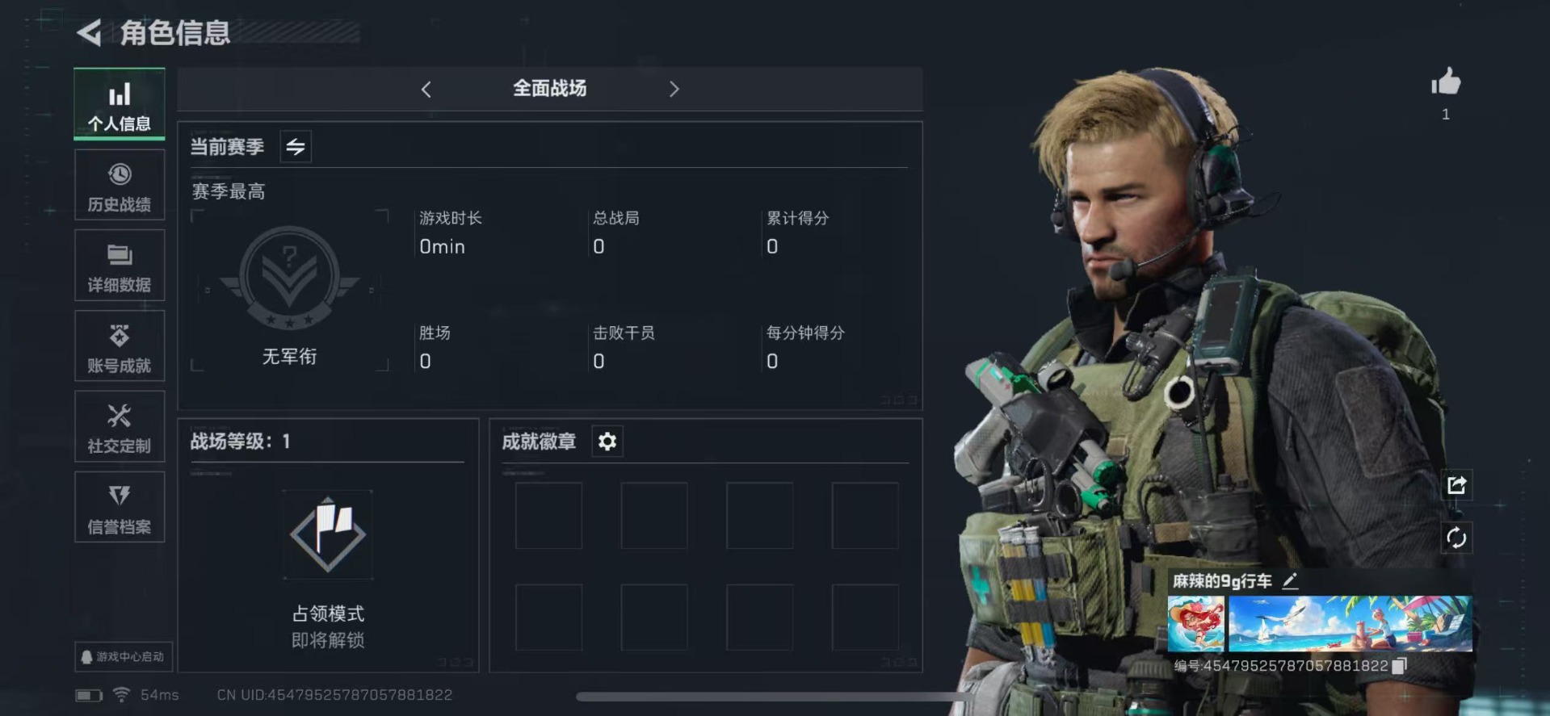Open the 信誉档案 sidebar tab
The image size is (1550, 716).
120,508
